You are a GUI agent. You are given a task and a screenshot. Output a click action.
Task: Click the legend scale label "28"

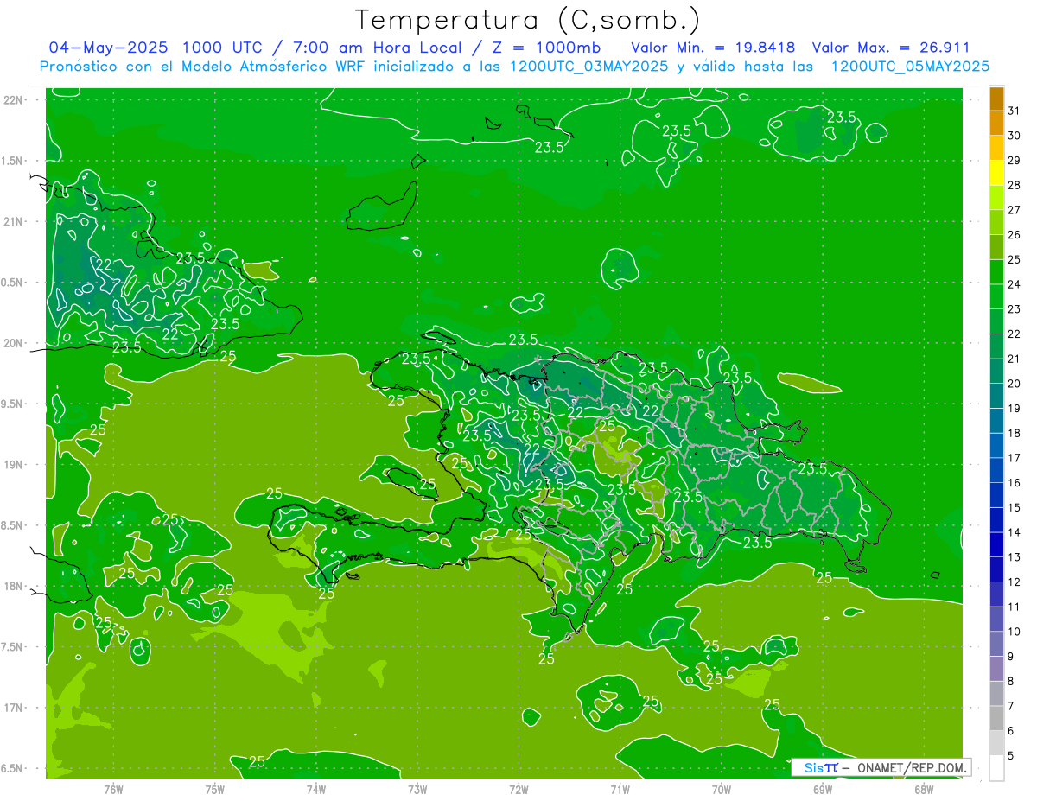tap(1015, 185)
